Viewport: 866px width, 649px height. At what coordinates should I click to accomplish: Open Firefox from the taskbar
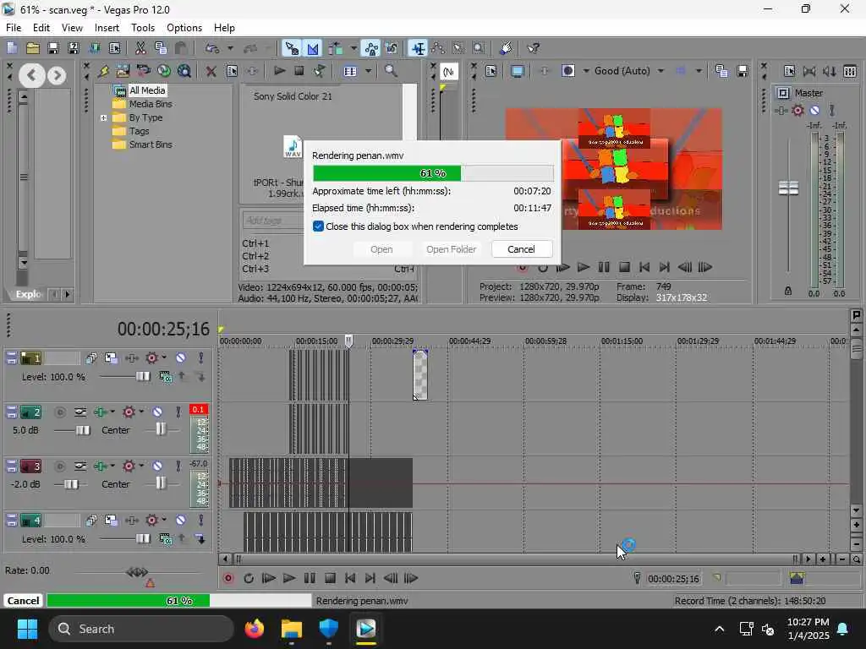(x=255, y=629)
